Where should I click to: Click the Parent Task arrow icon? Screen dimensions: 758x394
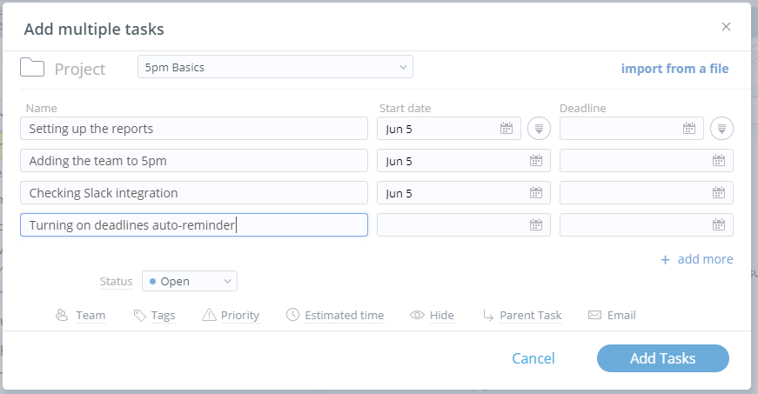point(488,316)
